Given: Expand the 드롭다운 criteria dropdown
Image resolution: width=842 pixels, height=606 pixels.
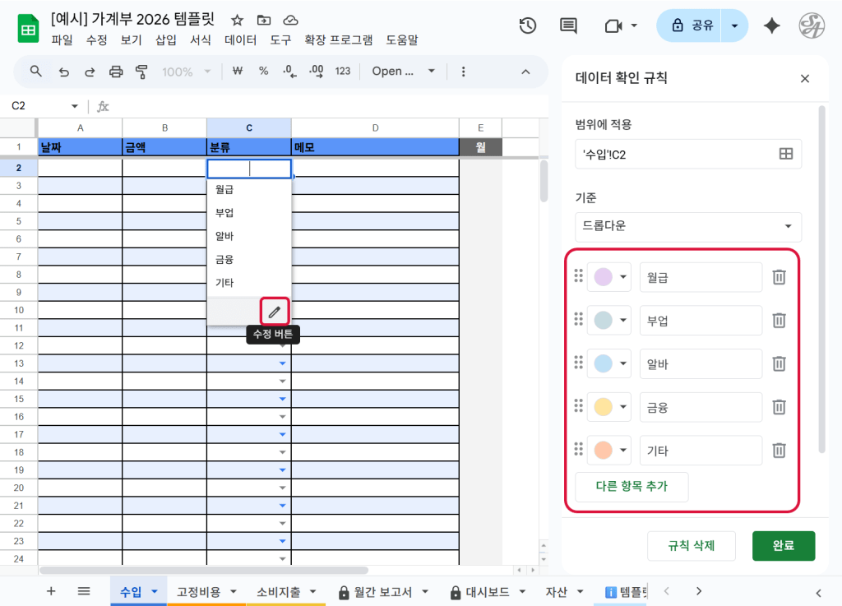Looking at the screenshot, I should pos(687,226).
